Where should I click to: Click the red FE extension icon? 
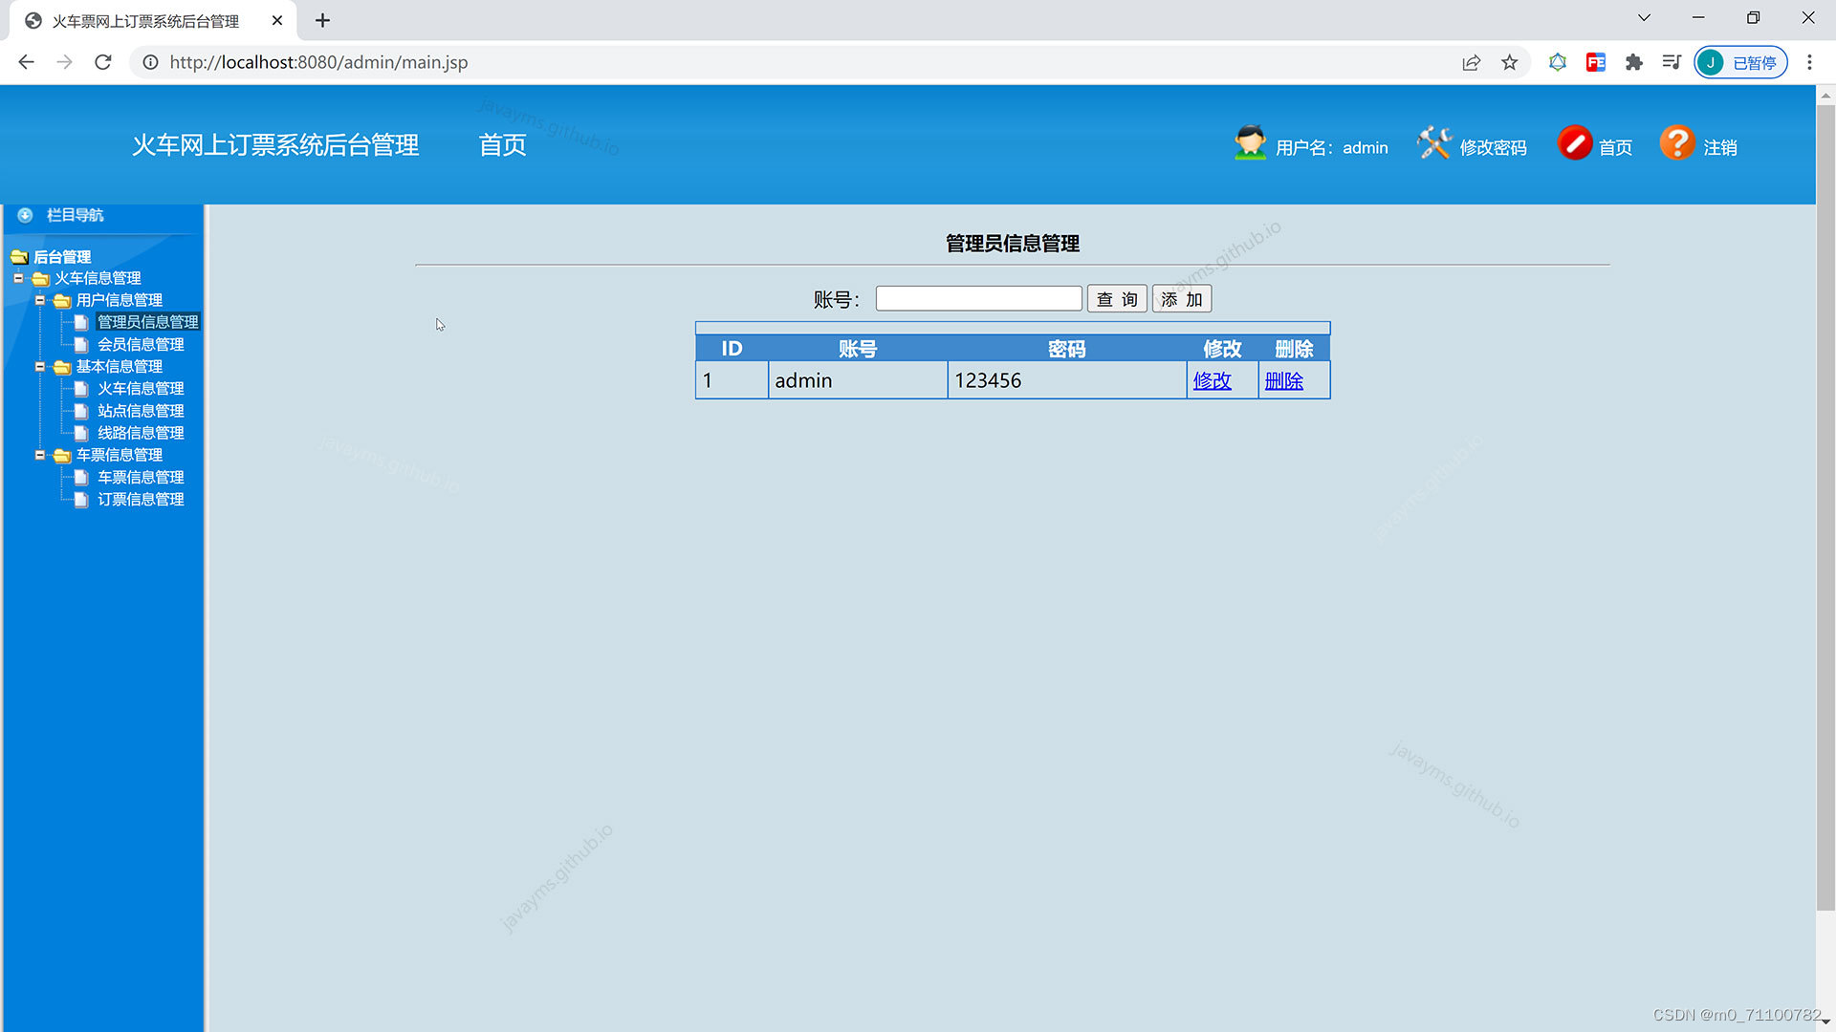(x=1596, y=62)
